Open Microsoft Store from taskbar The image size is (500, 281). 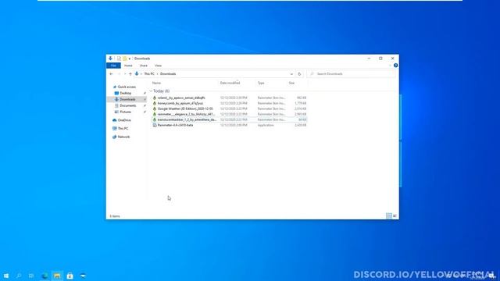click(x=70, y=276)
